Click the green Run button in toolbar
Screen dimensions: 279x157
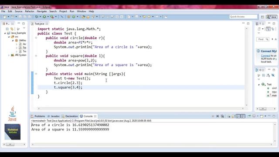[44, 17]
